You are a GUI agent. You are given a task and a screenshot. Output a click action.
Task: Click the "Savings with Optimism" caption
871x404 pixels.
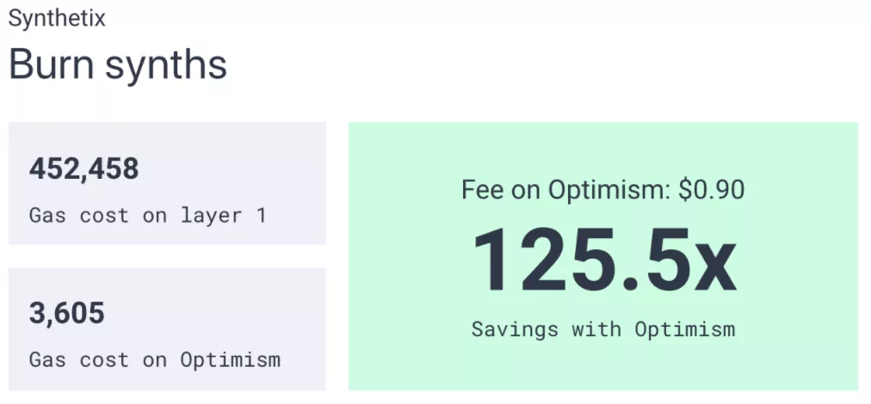(x=603, y=328)
